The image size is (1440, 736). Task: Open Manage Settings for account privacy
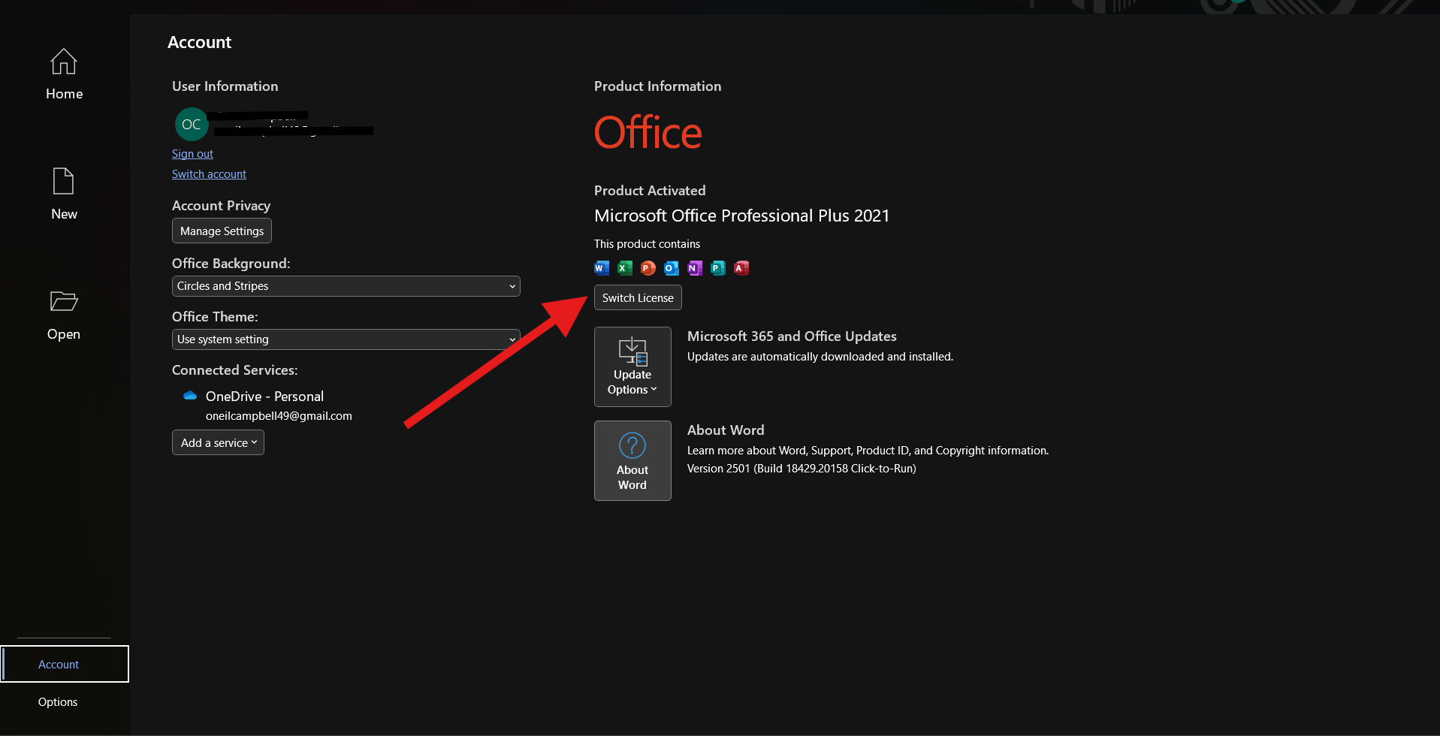pyautogui.click(x=222, y=231)
